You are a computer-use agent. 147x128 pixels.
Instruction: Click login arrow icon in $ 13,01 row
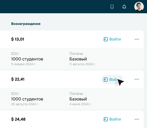[x=106, y=39]
